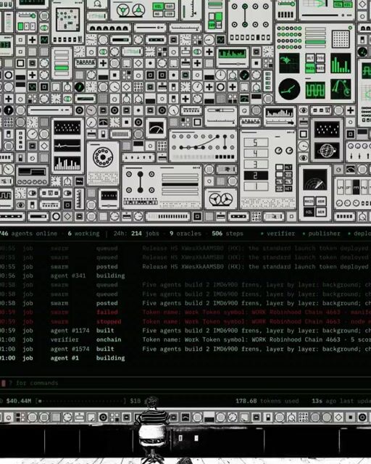The width and height of the screenshot is (371, 464).
Task: Toggle the green bar in the left striped list
Action: coord(62,67)
